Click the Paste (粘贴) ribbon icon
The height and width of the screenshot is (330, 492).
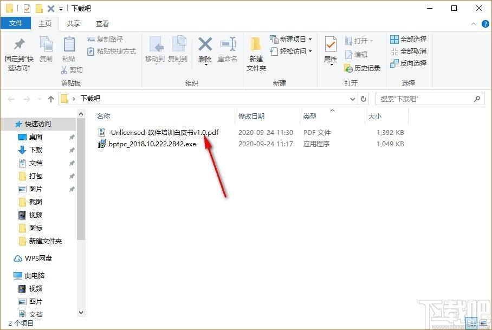[x=69, y=44]
